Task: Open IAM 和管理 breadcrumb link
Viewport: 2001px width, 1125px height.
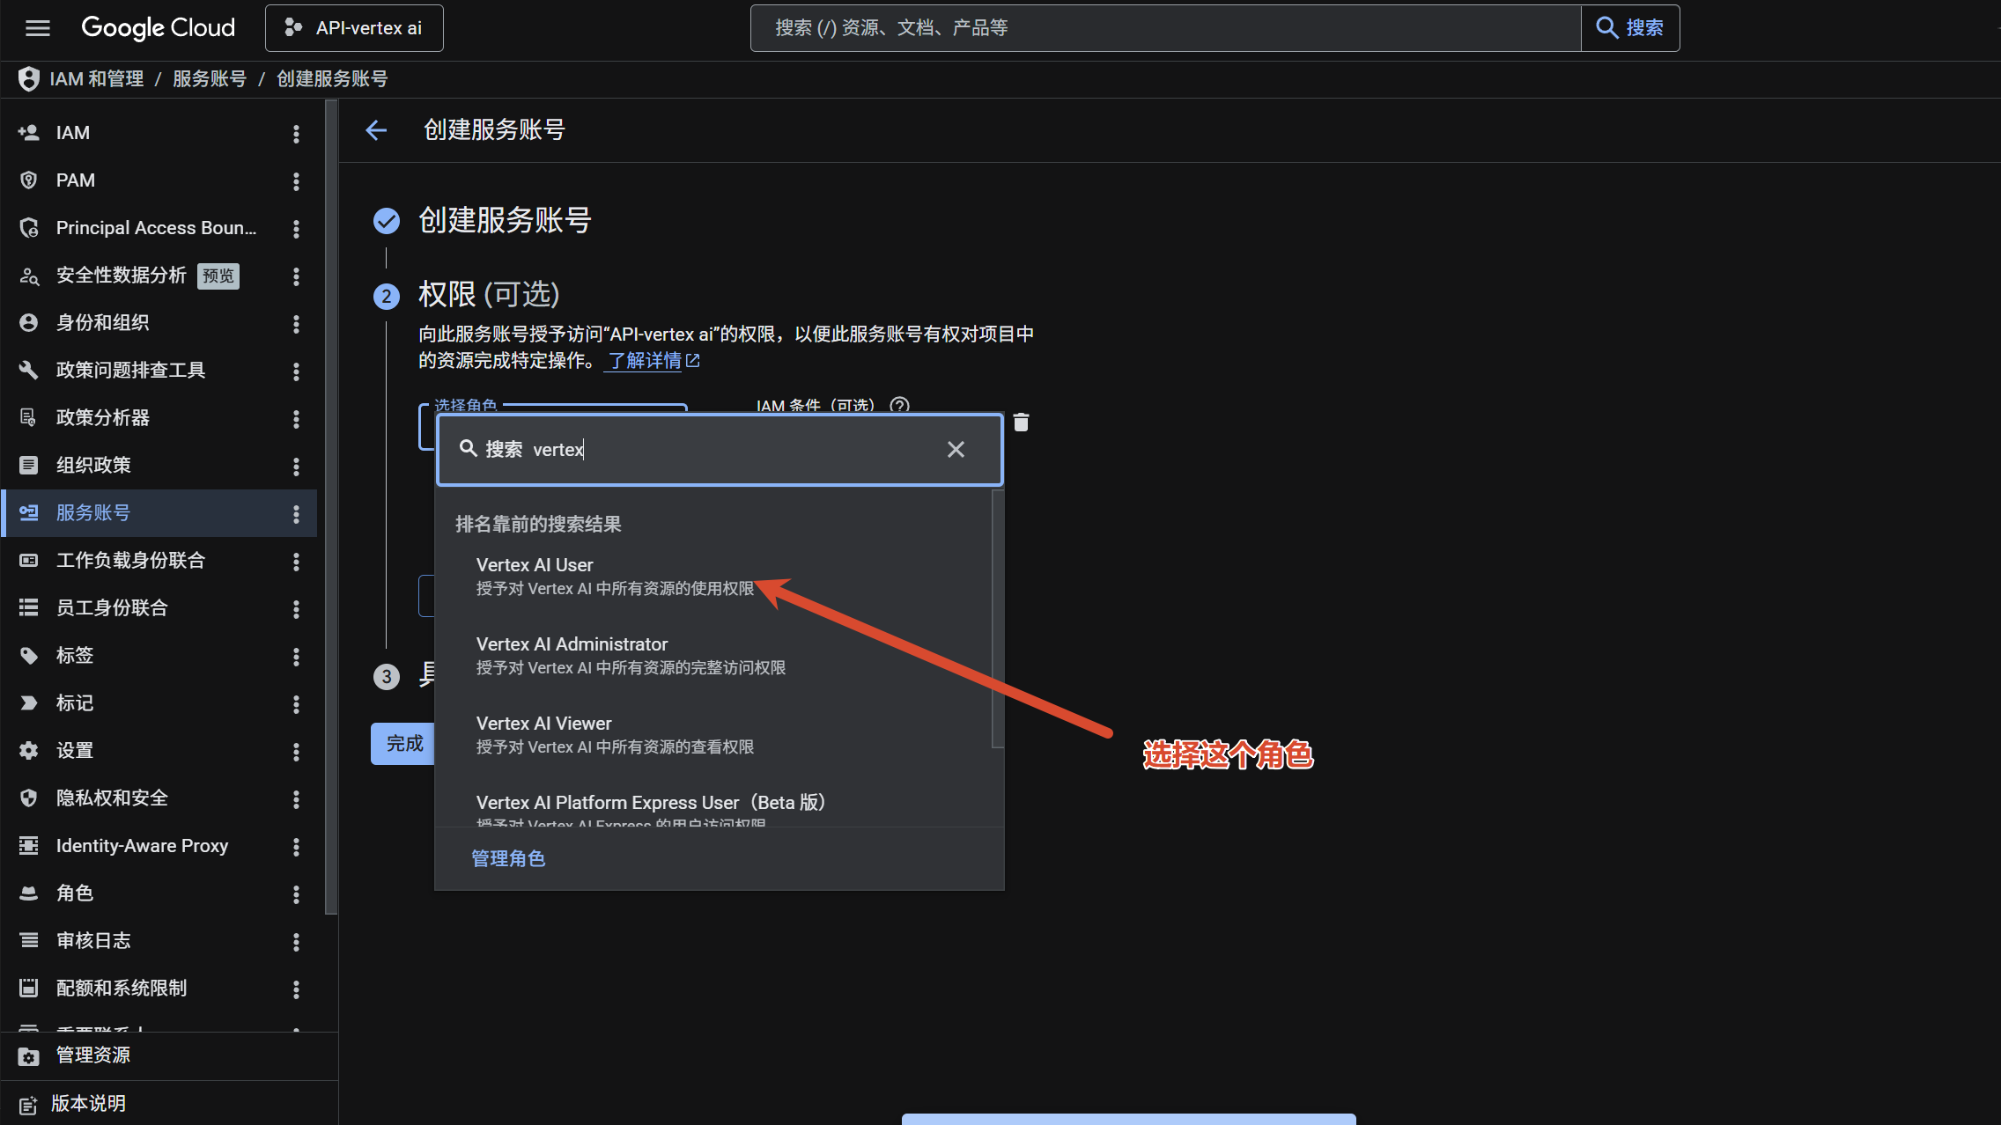Action: tap(97, 79)
